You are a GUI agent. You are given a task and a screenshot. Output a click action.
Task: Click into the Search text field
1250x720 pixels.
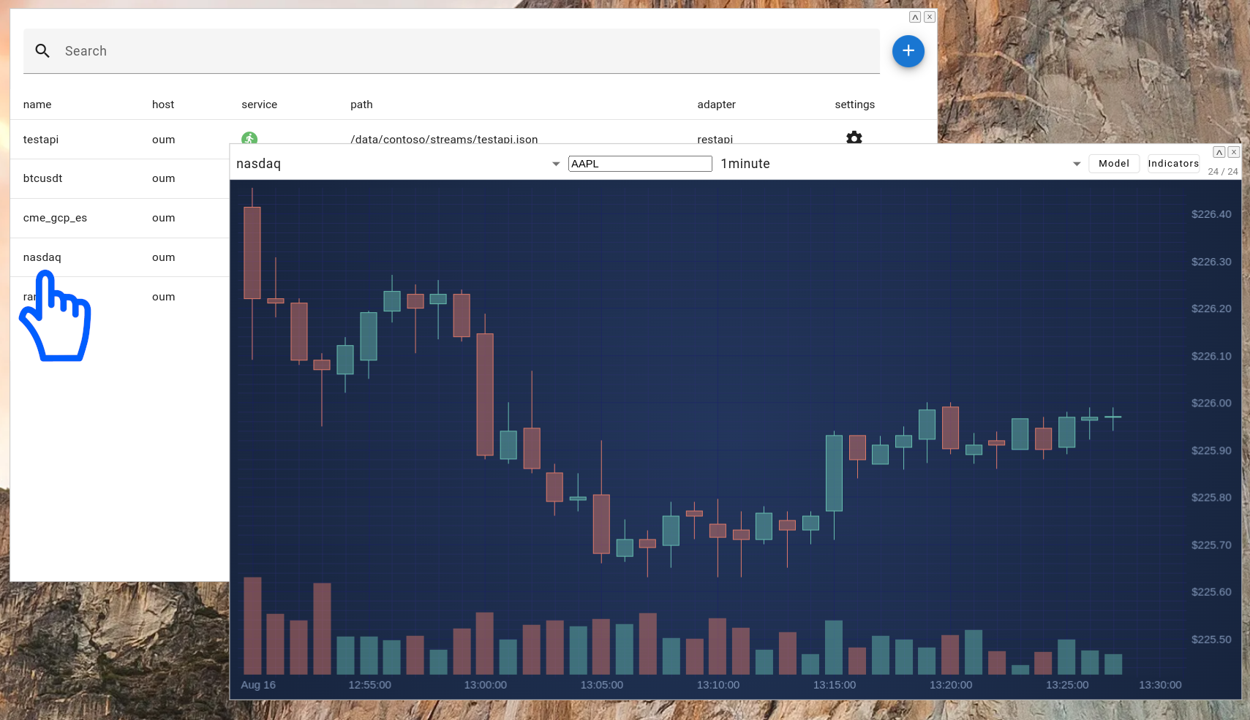[x=468, y=51]
